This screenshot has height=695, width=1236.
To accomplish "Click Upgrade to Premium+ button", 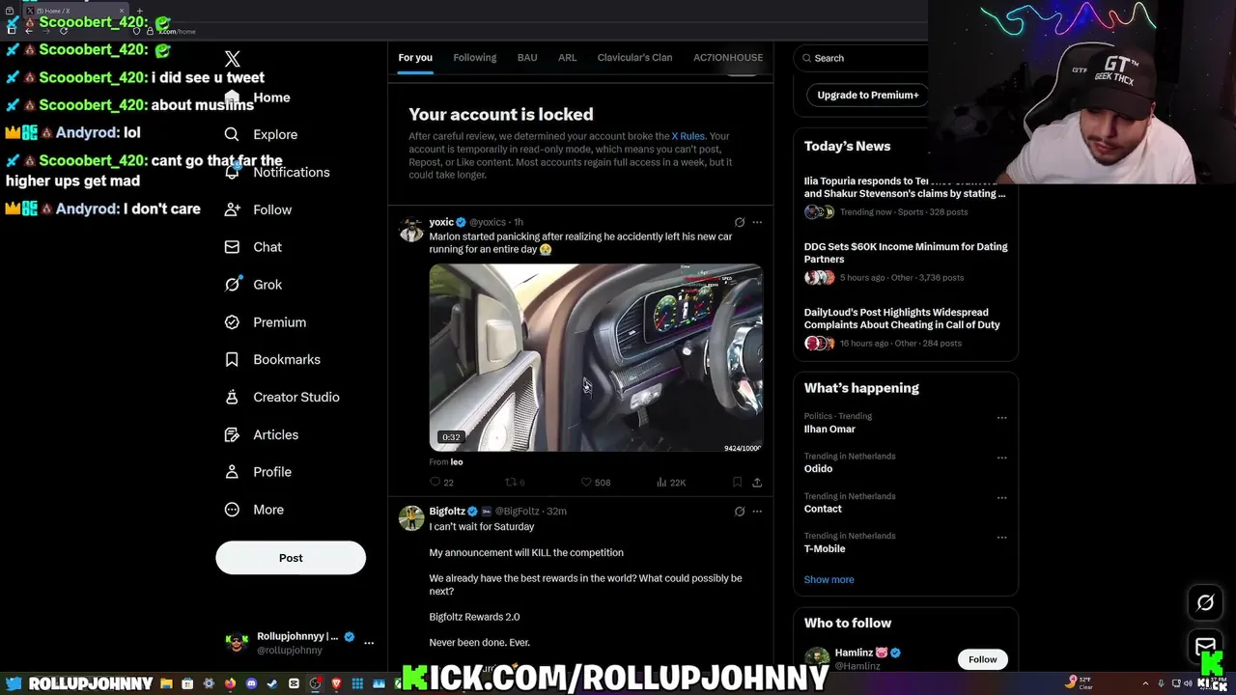I will pyautogui.click(x=868, y=95).
